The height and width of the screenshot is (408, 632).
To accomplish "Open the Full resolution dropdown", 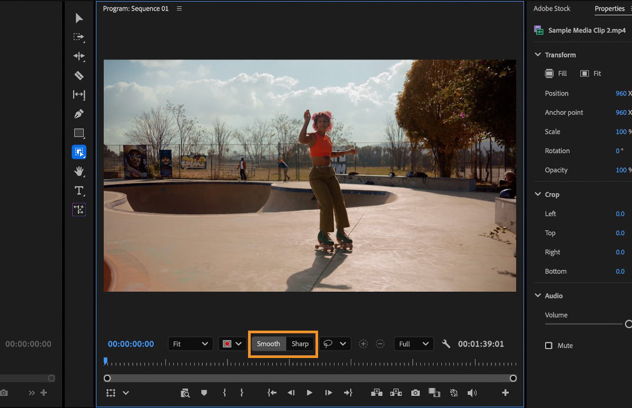I will coord(413,344).
